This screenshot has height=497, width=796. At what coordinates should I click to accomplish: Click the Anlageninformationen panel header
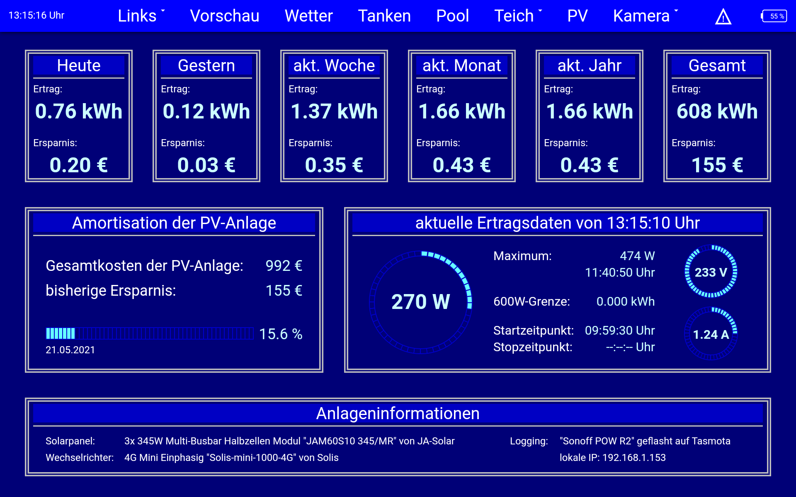point(398,413)
